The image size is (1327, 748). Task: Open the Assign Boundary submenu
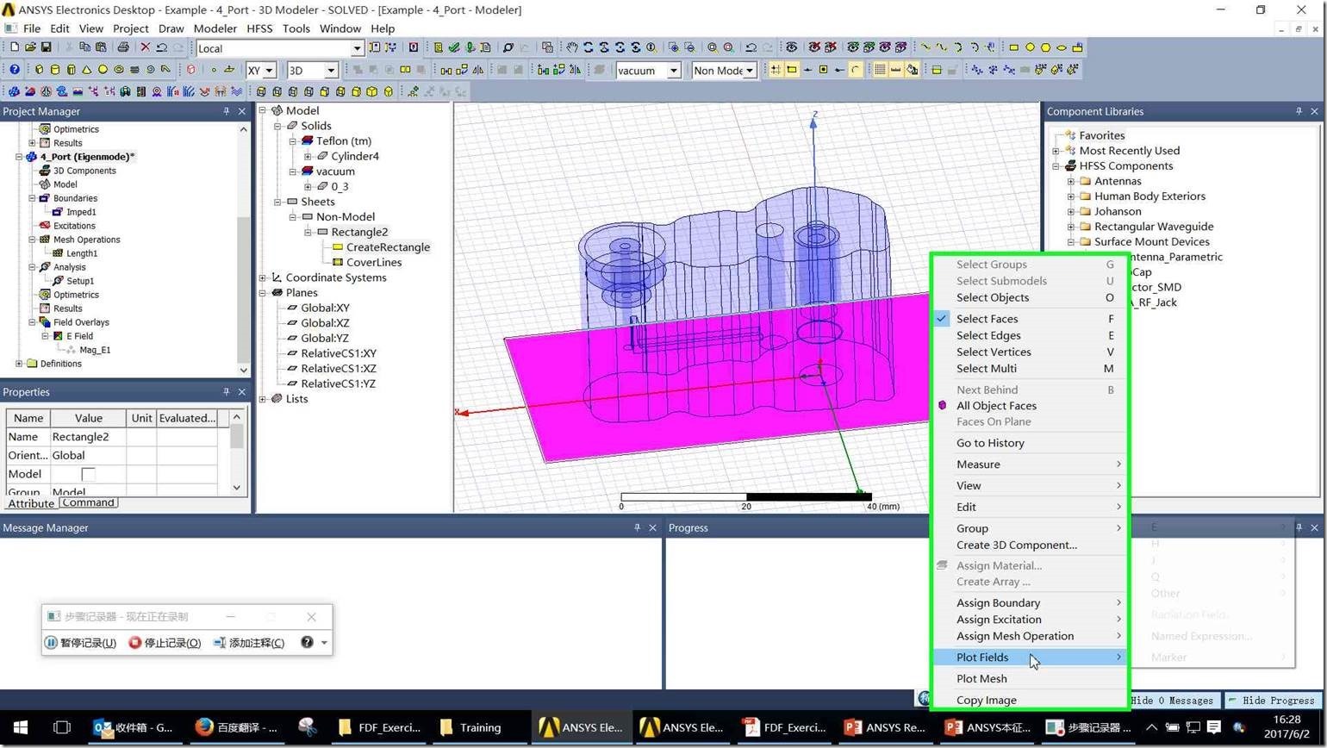click(x=1029, y=603)
